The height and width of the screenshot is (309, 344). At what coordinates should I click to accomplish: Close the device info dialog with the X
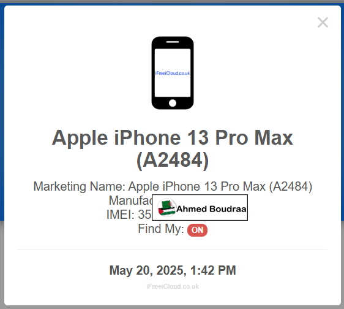pos(323,23)
